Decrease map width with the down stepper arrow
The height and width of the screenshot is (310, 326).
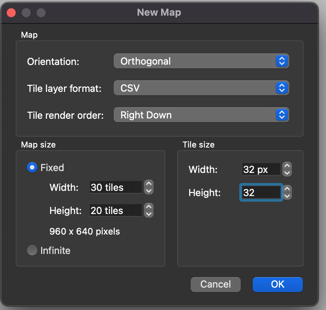[149, 191]
